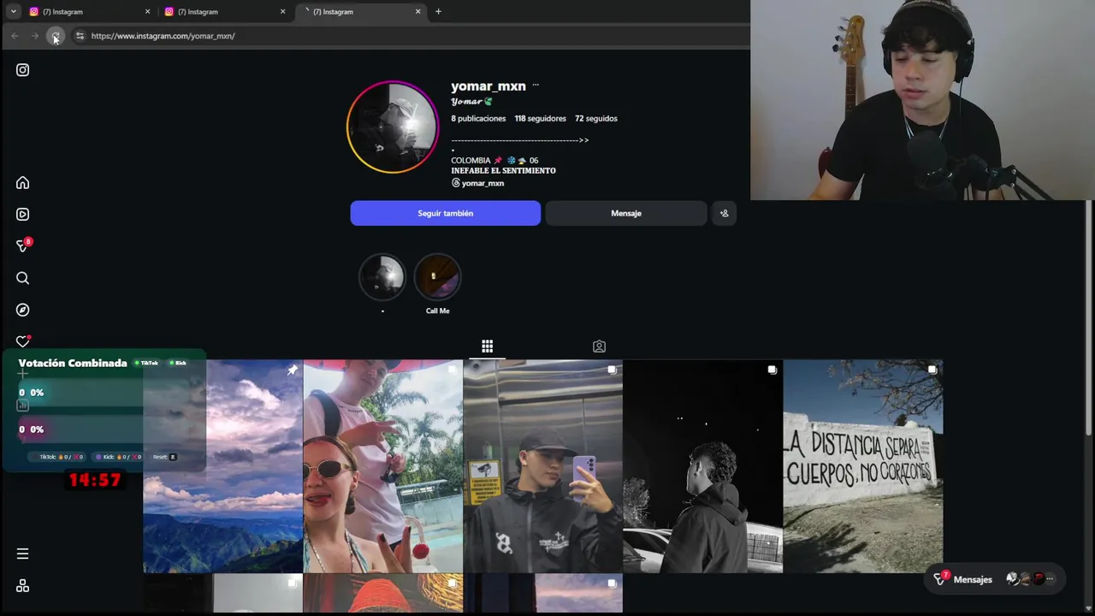Screen dimensions: 1095x616
Task: Switch to tagged photos tab
Action: [x=599, y=346]
